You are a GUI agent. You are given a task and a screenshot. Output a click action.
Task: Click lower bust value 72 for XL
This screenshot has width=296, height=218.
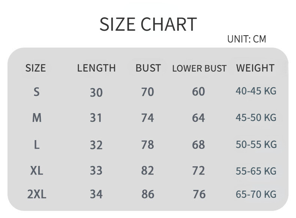click(x=199, y=171)
